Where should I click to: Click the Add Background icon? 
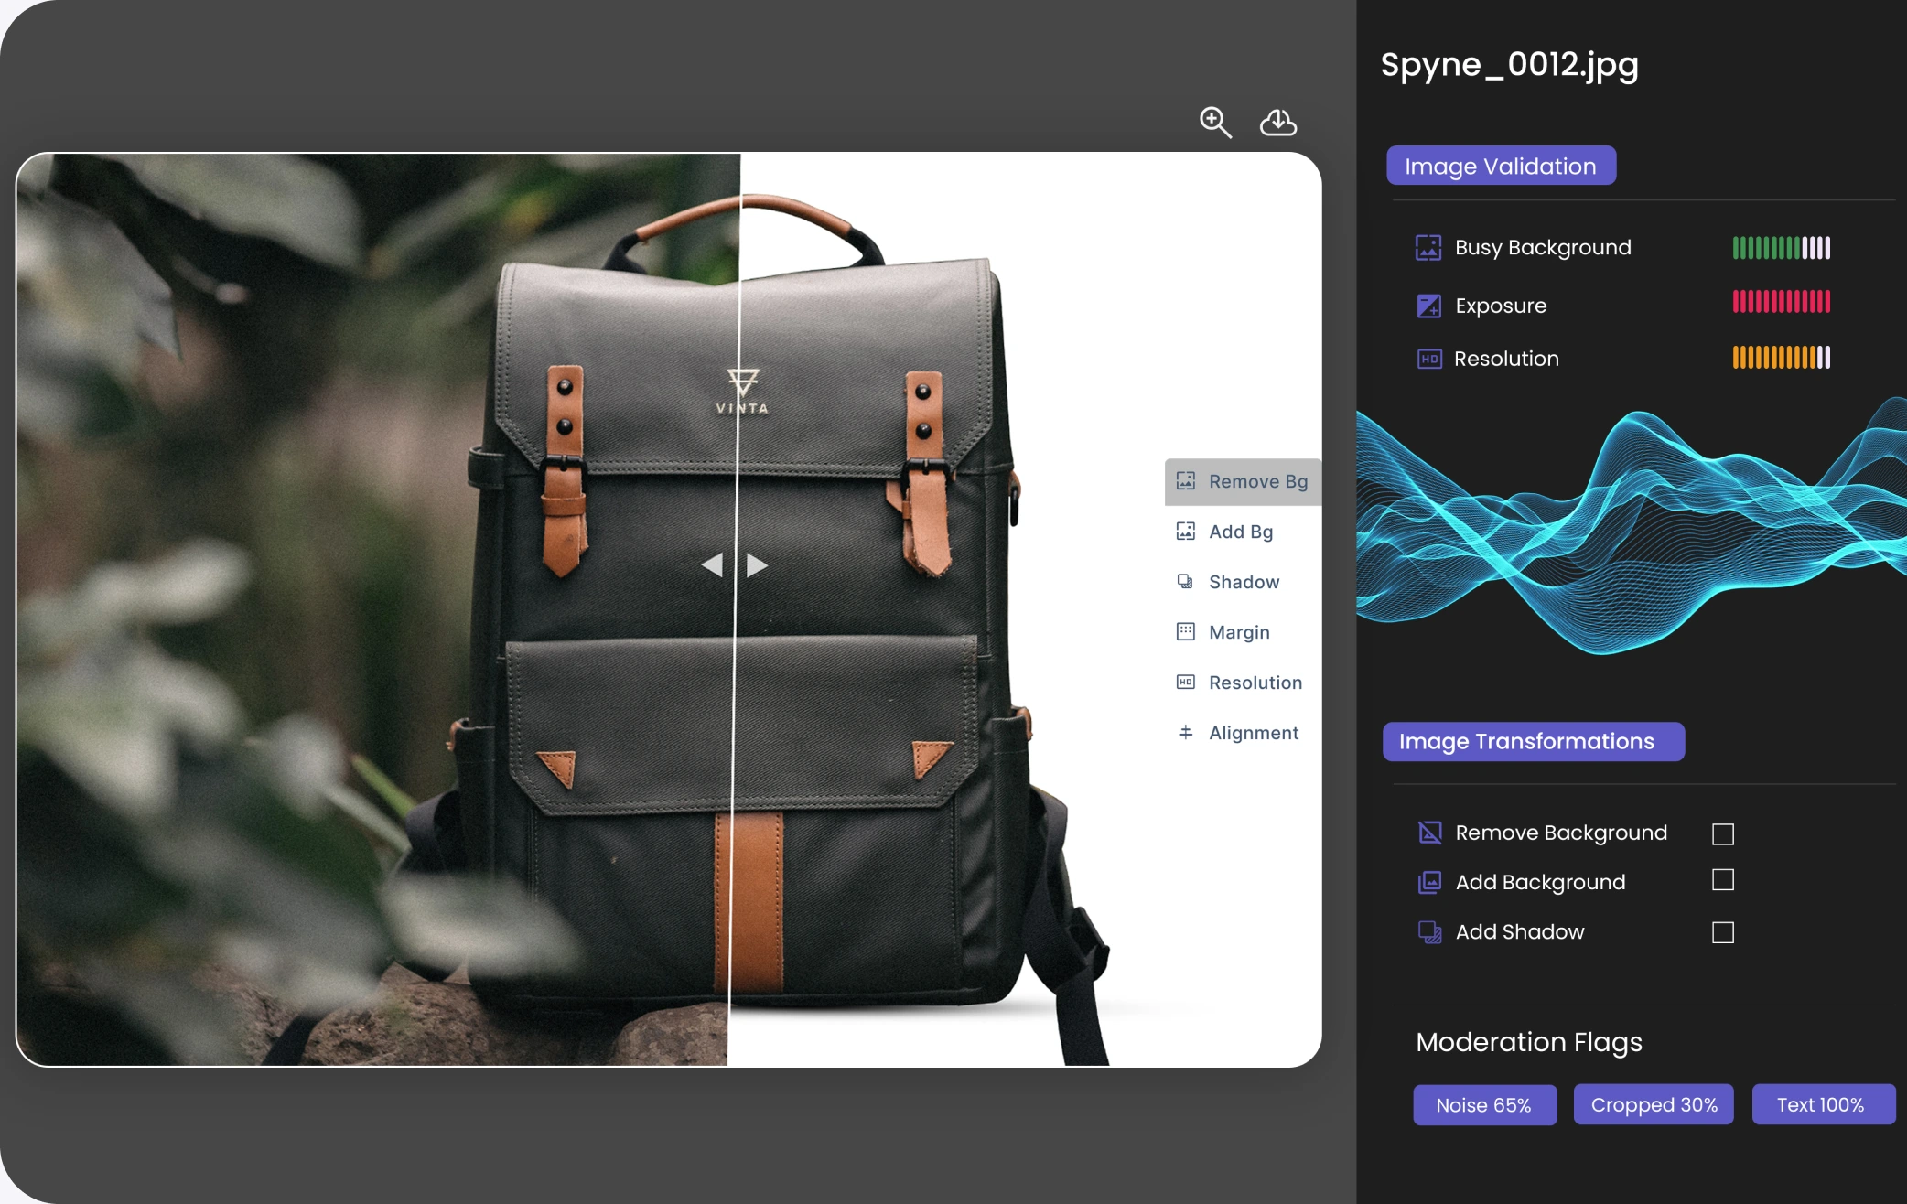click(1429, 882)
